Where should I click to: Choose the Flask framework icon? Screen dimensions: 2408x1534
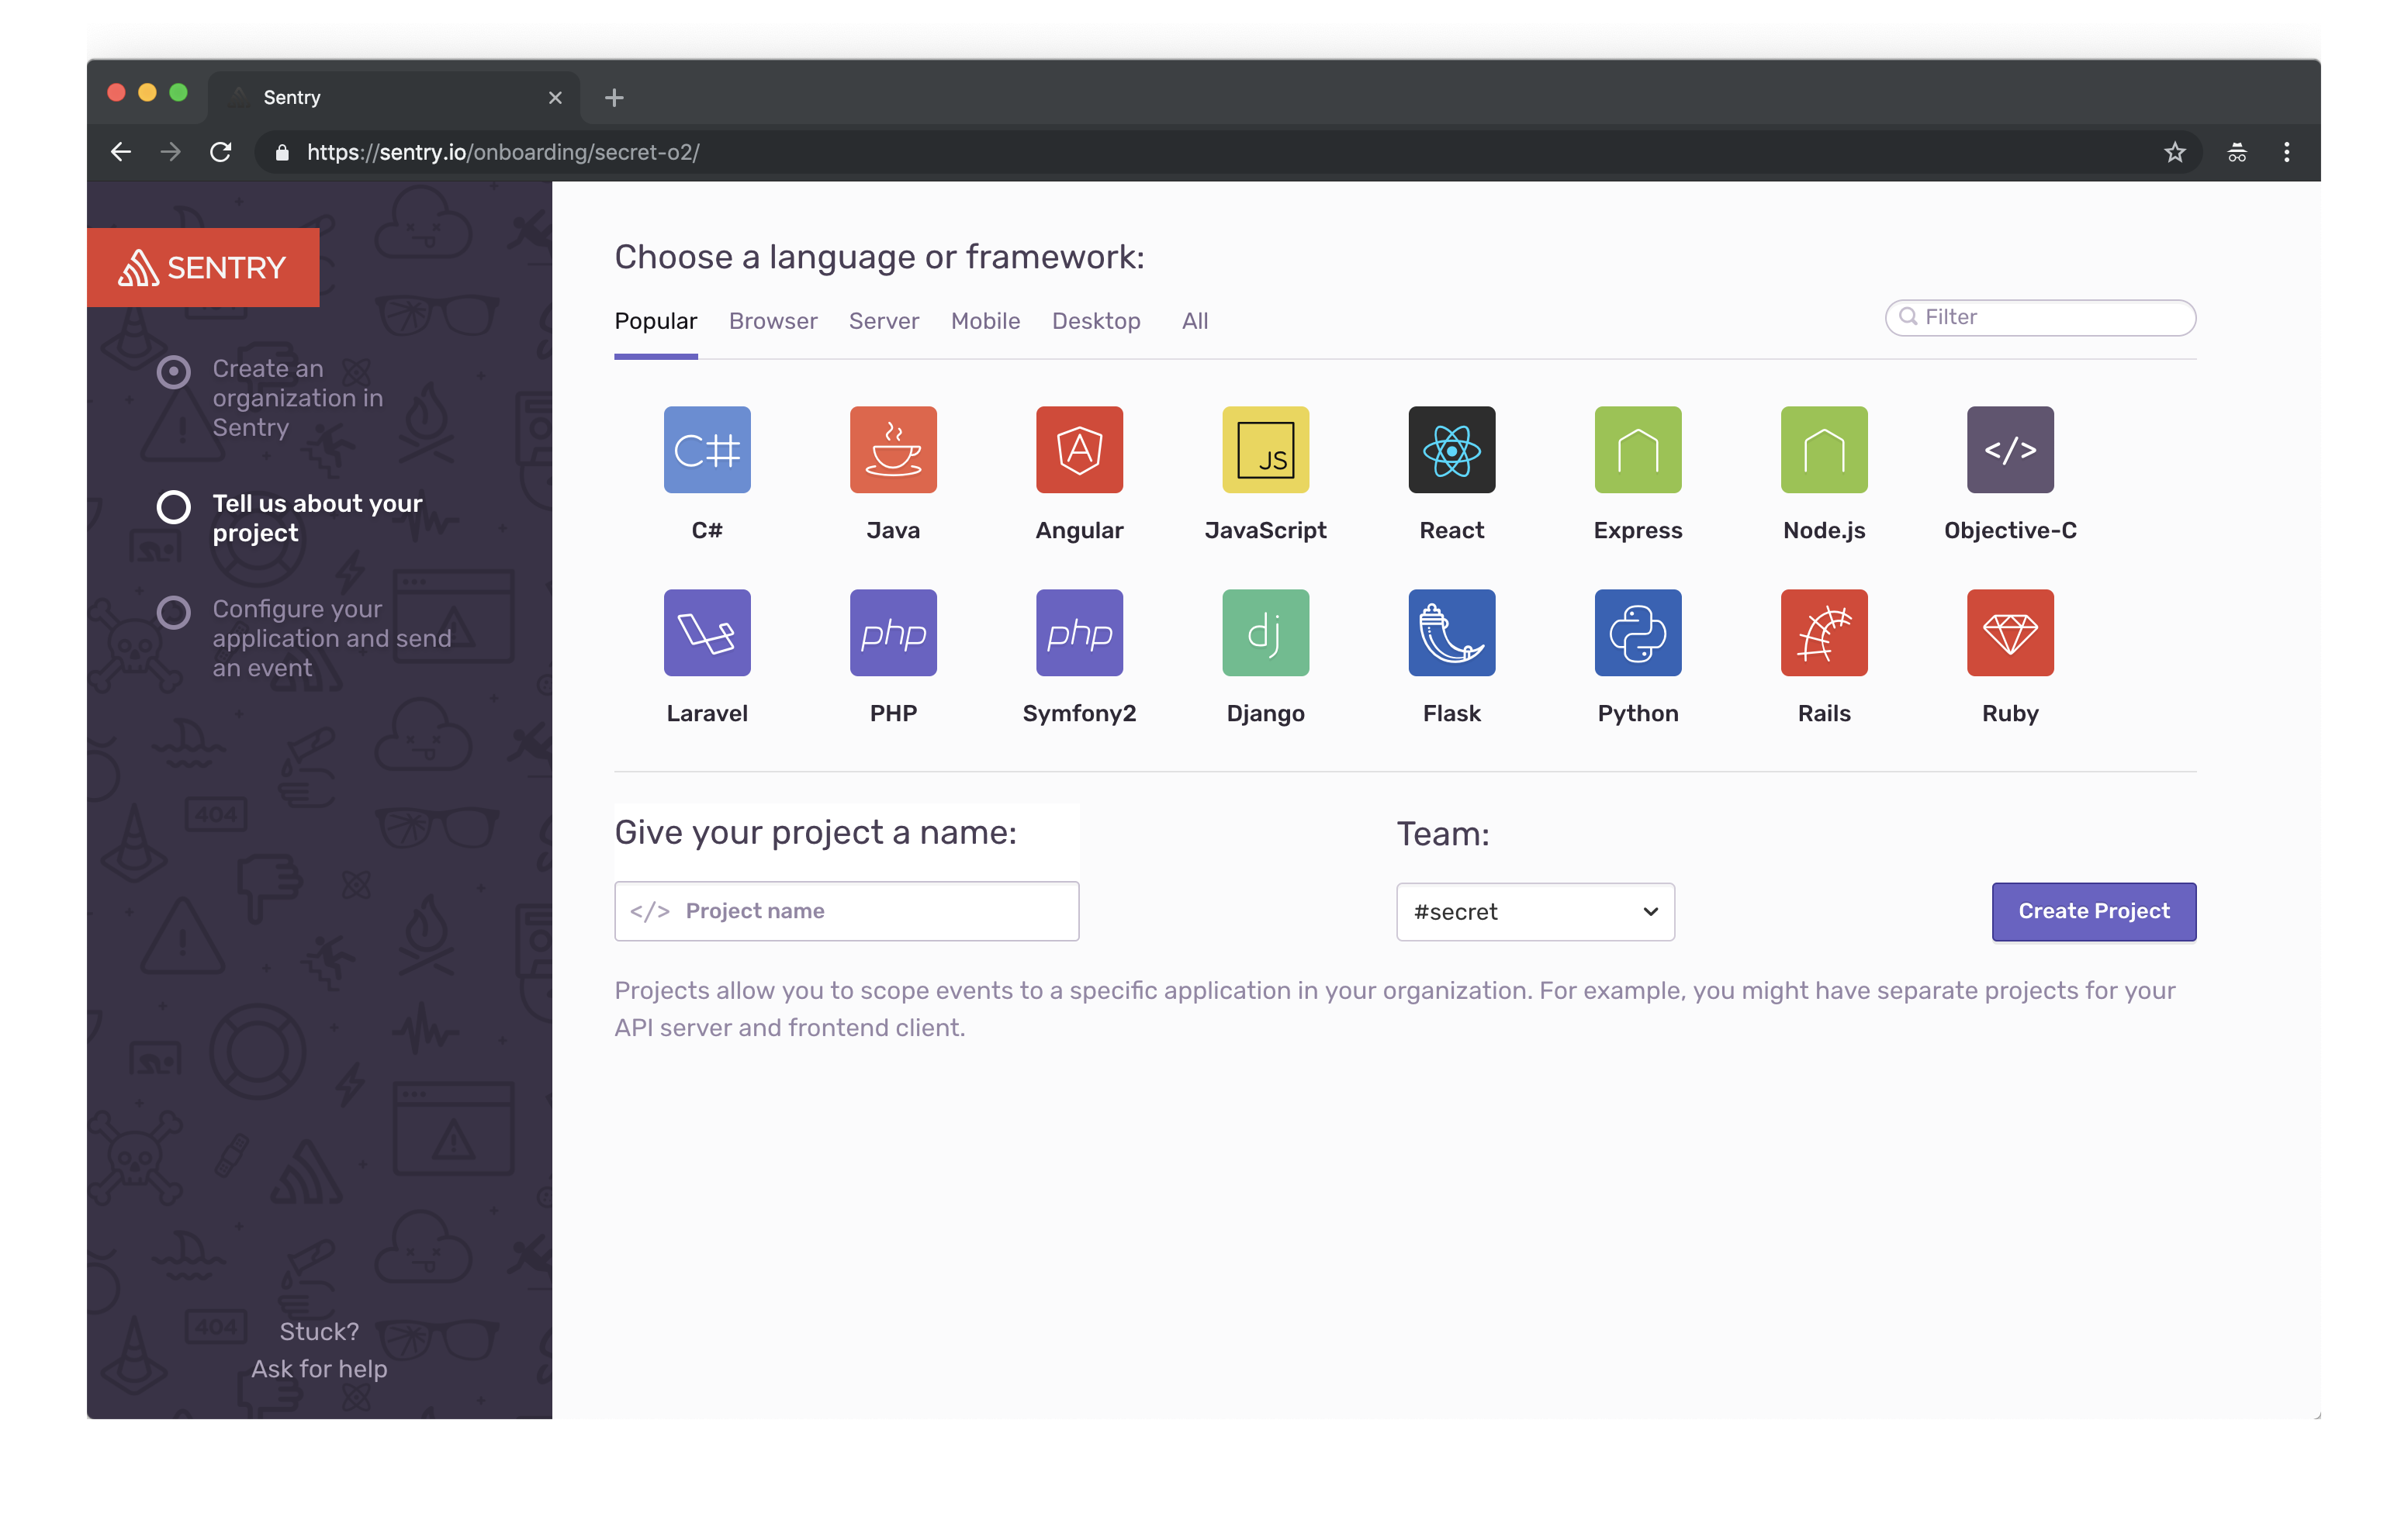[1451, 633]
